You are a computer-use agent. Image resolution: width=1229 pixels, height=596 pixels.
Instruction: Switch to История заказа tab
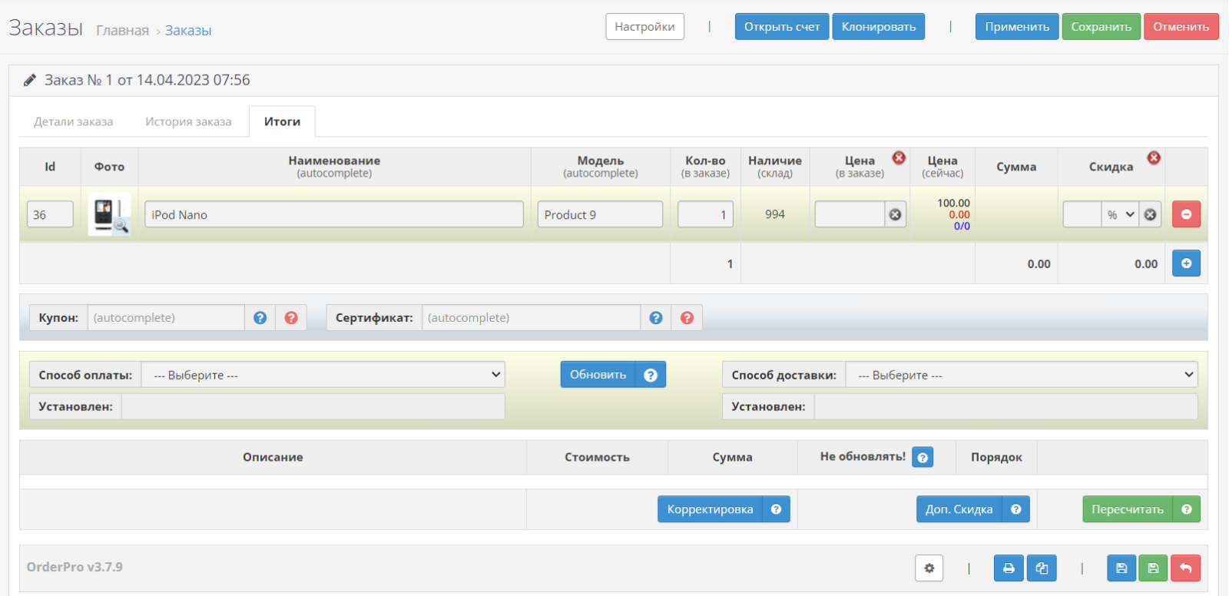pyautogui.click(x=188, y=121)
